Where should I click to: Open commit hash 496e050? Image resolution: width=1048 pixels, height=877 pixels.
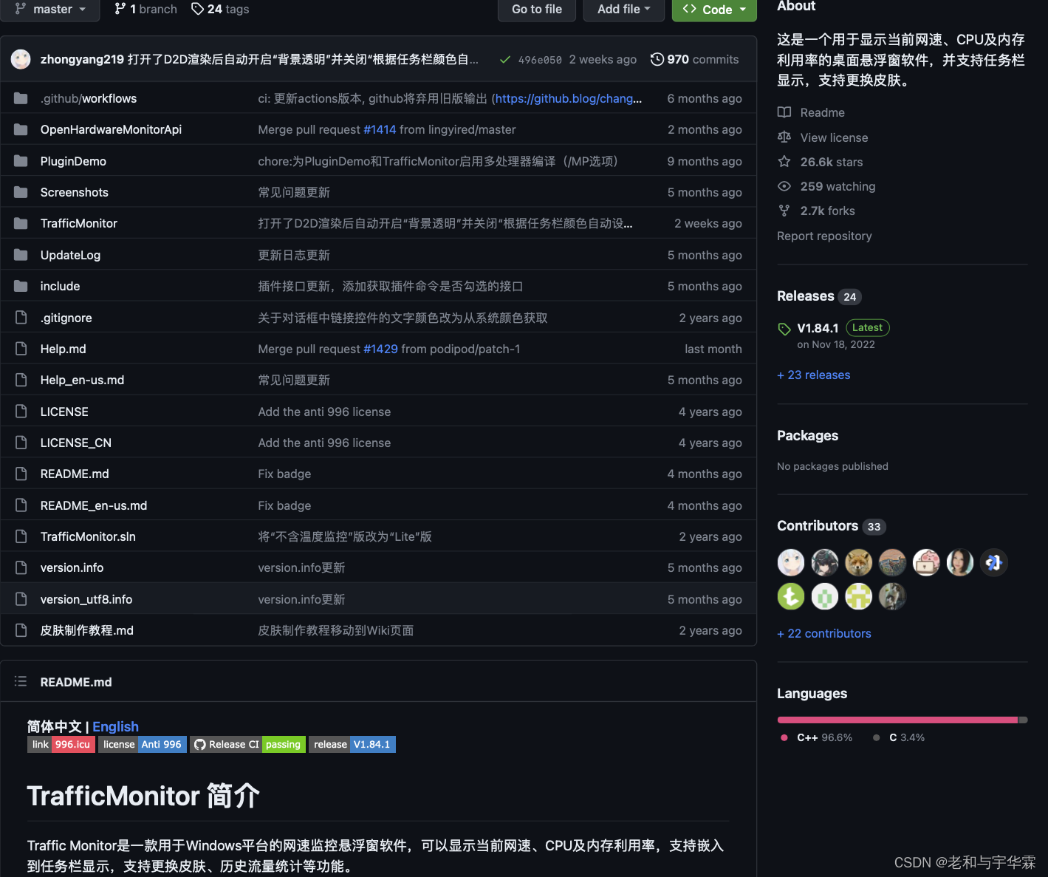540,60
